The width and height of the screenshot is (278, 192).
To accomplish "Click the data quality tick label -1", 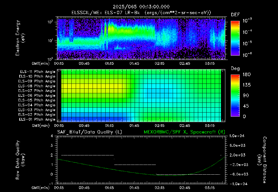I will [x=51, y=184].
